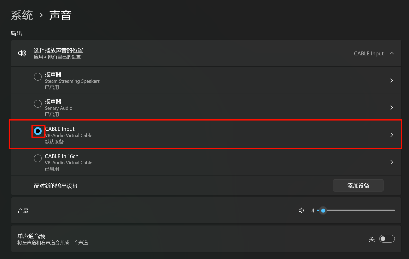Select Senary Audio speaker radio button
409x259 pixels.
click(x=38, y=104)
